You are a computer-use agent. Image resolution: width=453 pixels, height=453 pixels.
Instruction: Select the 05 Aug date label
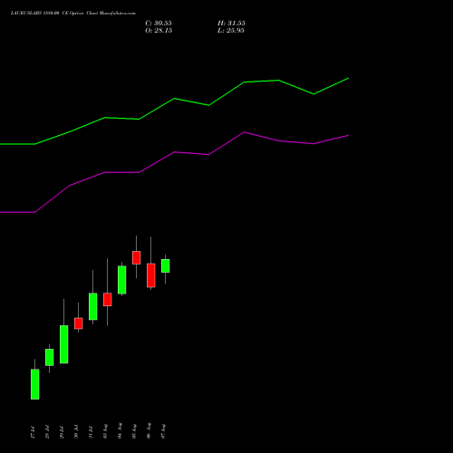(x=134, y=431)
